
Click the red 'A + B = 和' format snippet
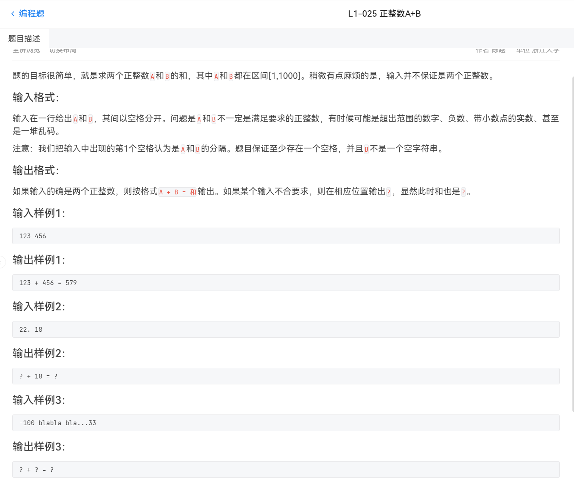(x=177, y=192)
